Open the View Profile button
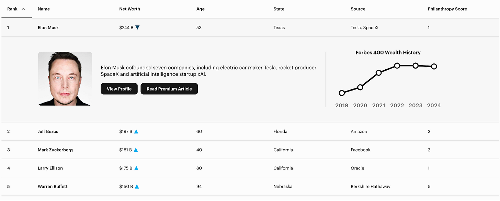500x201 pixels. (x=119, y=89)
